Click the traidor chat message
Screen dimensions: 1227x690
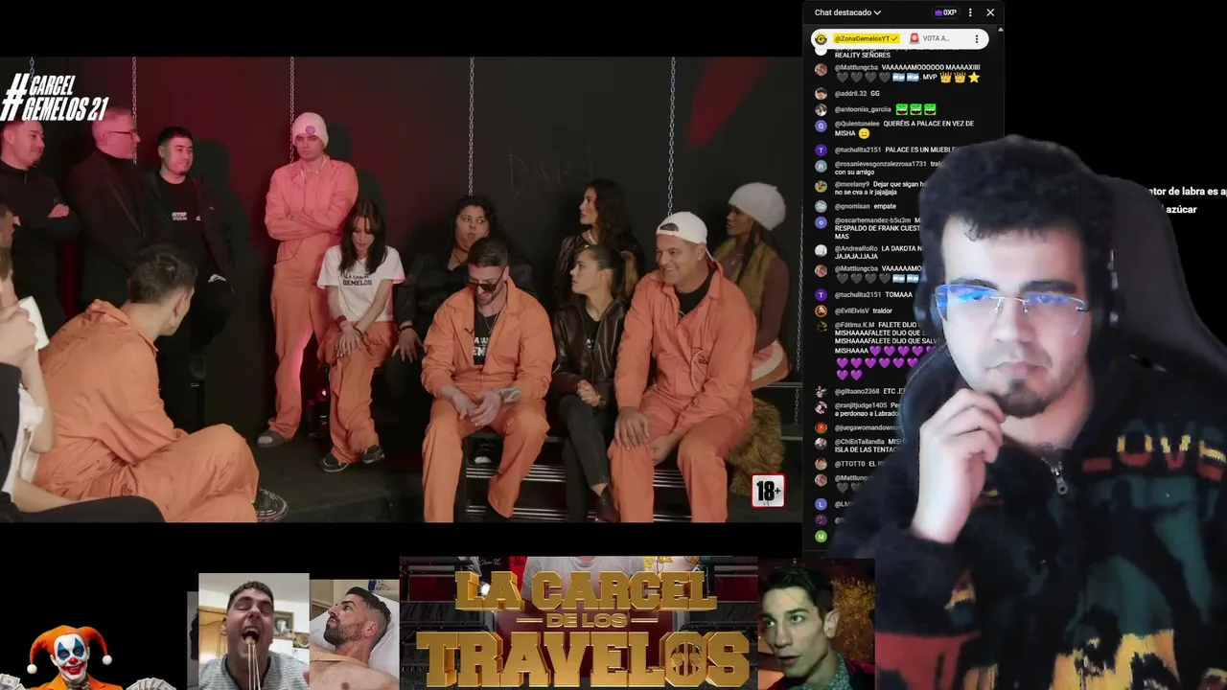pyautogui.click(x=882, y=310)
